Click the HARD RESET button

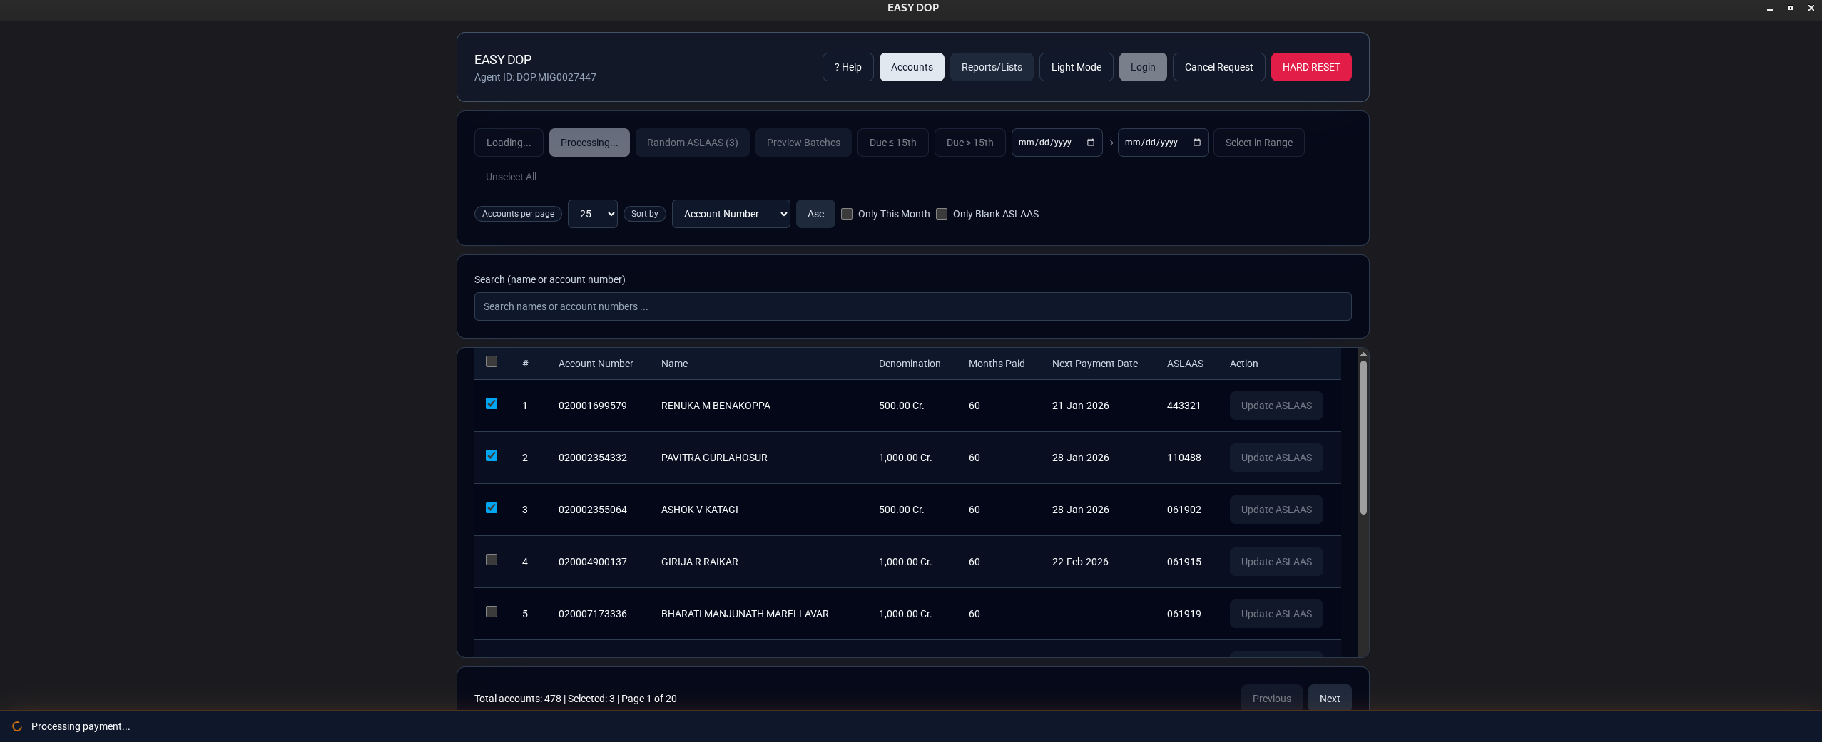[x=1310, y=66]
